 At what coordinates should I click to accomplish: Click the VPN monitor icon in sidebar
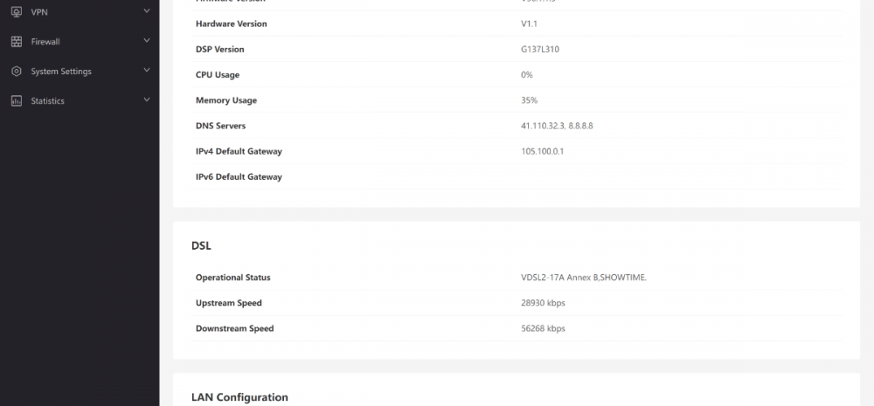pos(16,11)
